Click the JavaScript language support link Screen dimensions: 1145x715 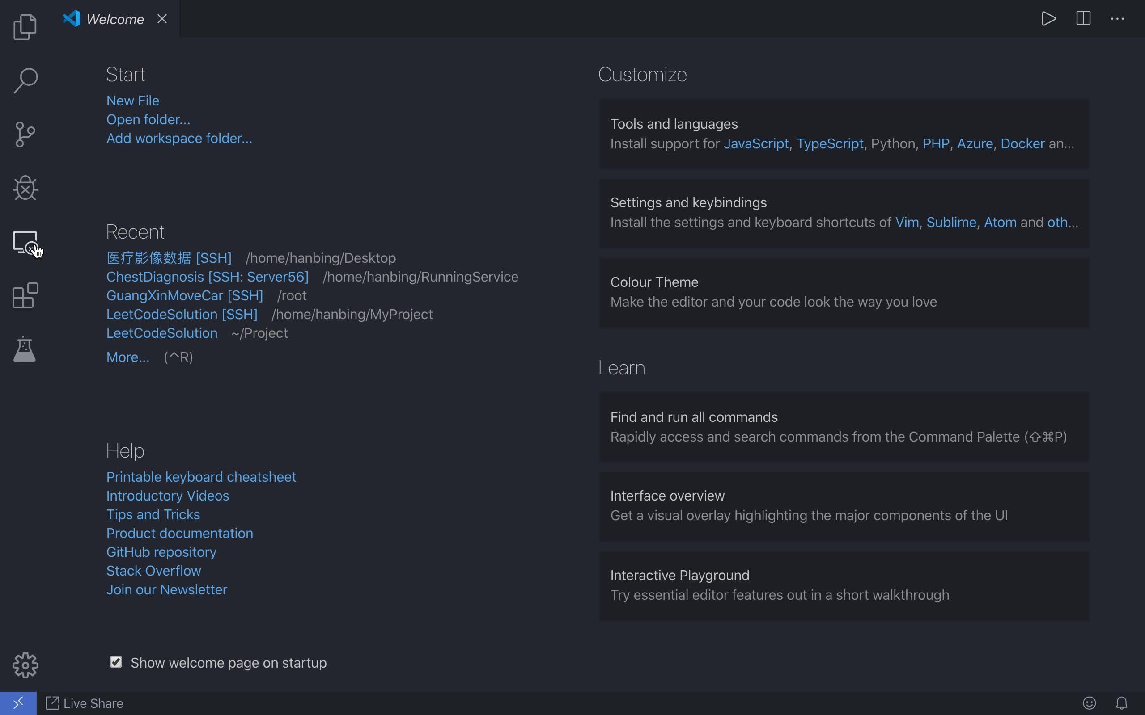click(756, 144)
